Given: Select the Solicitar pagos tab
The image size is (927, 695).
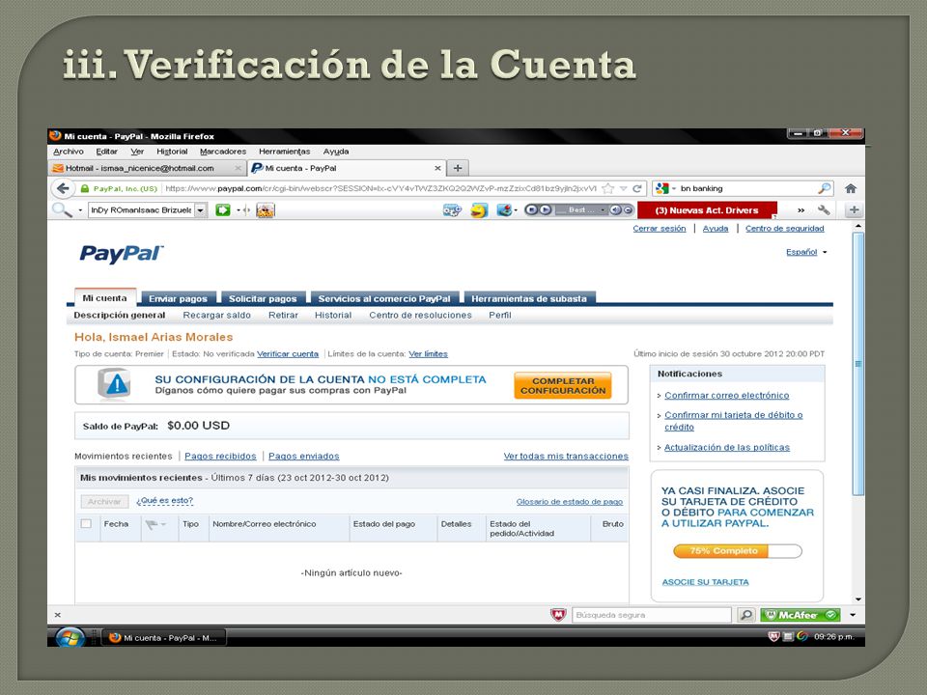Looking at the screenshot, I should pyautogui.click(x=263, y=298).
